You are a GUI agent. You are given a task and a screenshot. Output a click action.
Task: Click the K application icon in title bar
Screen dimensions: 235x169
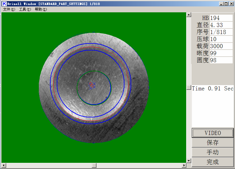pos(4,4)
